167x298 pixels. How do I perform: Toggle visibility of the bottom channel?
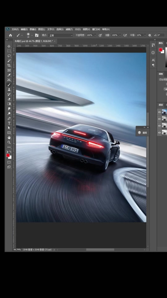click(159, 133)
